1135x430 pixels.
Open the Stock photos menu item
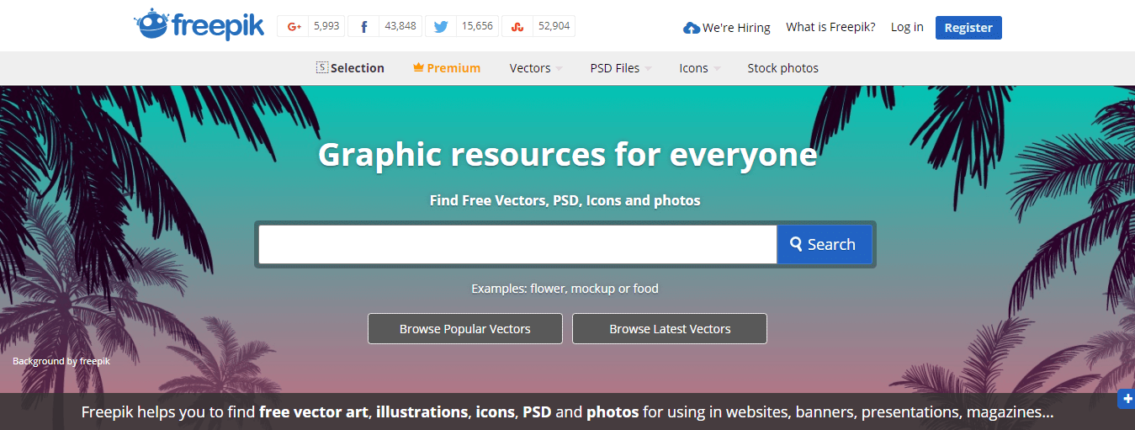(x=782, y=68)
